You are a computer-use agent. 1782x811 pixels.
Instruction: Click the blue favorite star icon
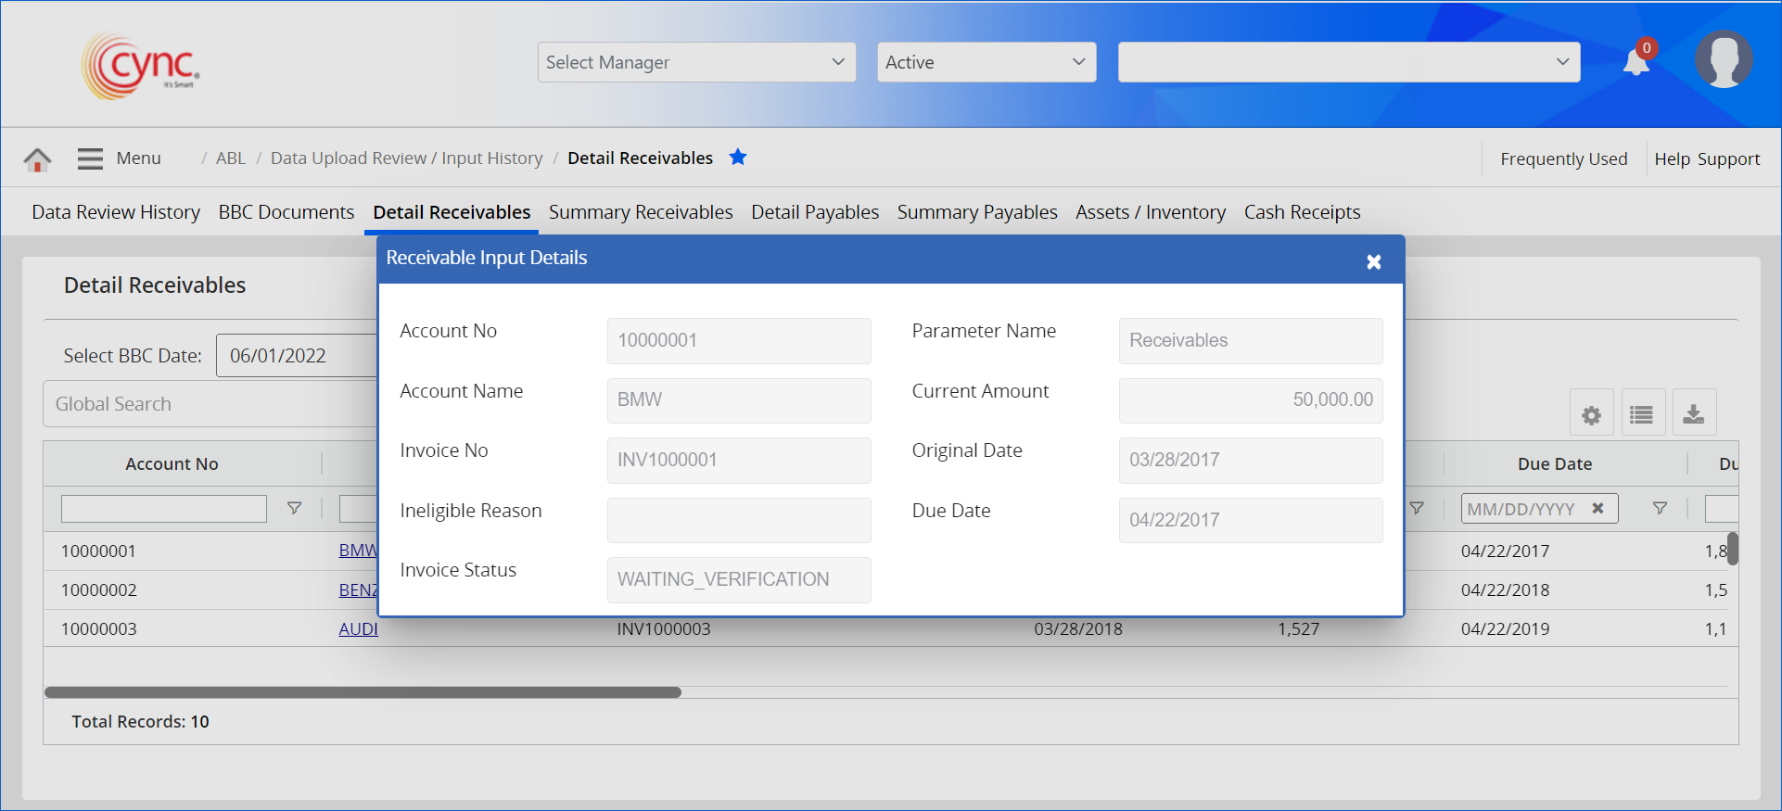point(738,158)
